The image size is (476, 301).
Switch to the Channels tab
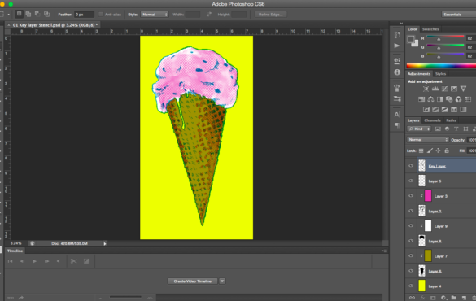click(432, 120)
